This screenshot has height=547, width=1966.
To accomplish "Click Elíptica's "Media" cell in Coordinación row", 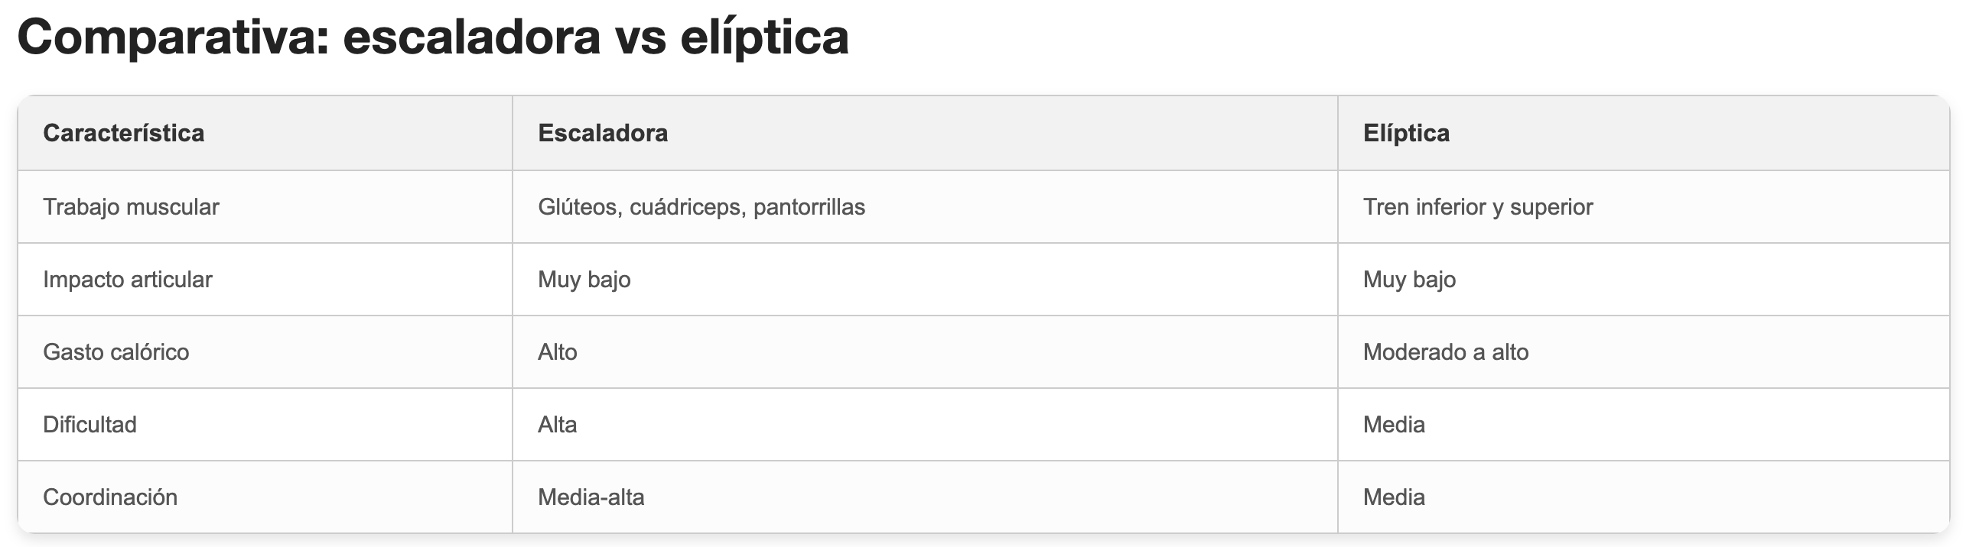I will pos(1393,497).
